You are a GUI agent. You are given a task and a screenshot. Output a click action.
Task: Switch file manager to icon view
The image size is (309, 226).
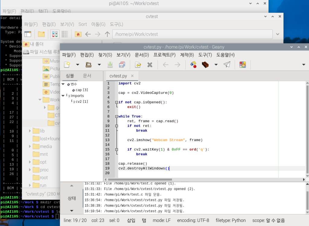[55, 34]
